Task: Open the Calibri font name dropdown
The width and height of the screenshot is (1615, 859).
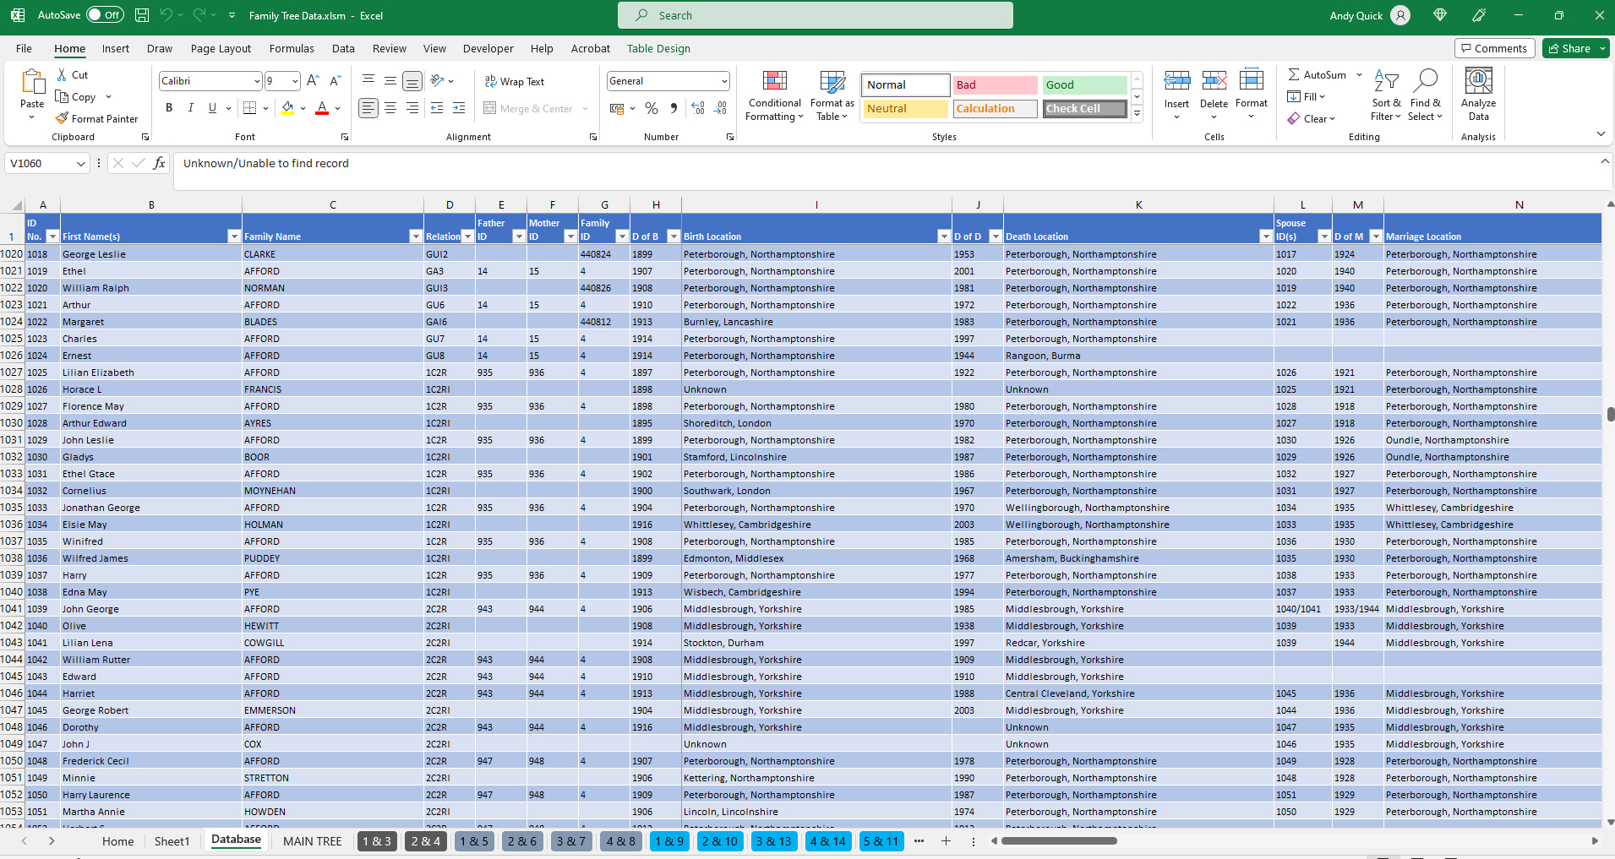Action: tap(257, 81)
